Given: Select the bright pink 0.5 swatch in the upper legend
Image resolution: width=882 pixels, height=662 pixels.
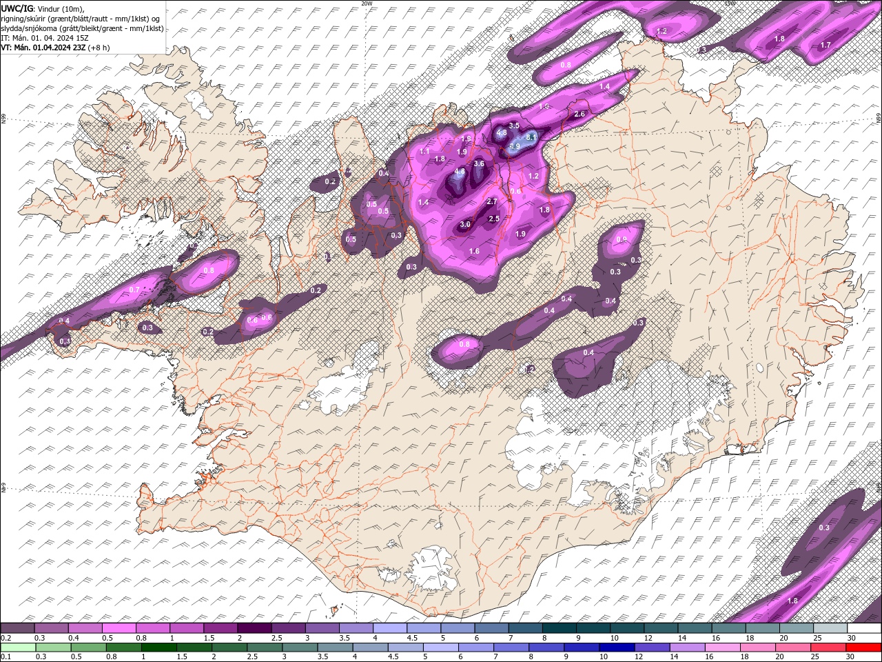Looking at the screenshot, I should 119,628.
